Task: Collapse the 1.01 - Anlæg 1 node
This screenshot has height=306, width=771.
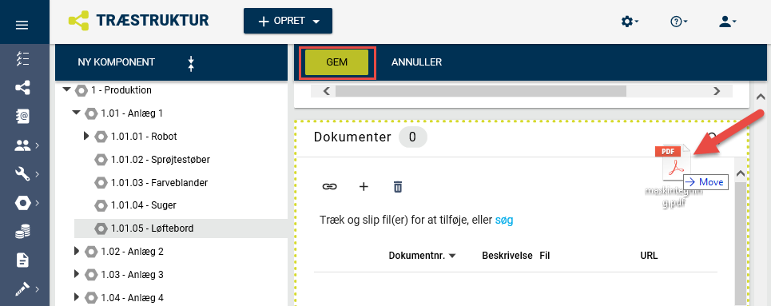Action: point(76,113)
